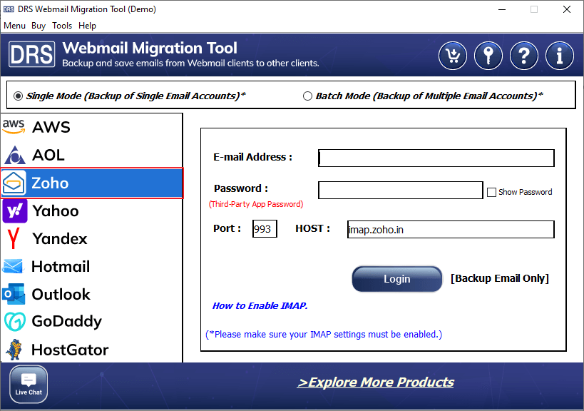
Task: Select Yahoo label in client list
Action: [x=56, y=211]
